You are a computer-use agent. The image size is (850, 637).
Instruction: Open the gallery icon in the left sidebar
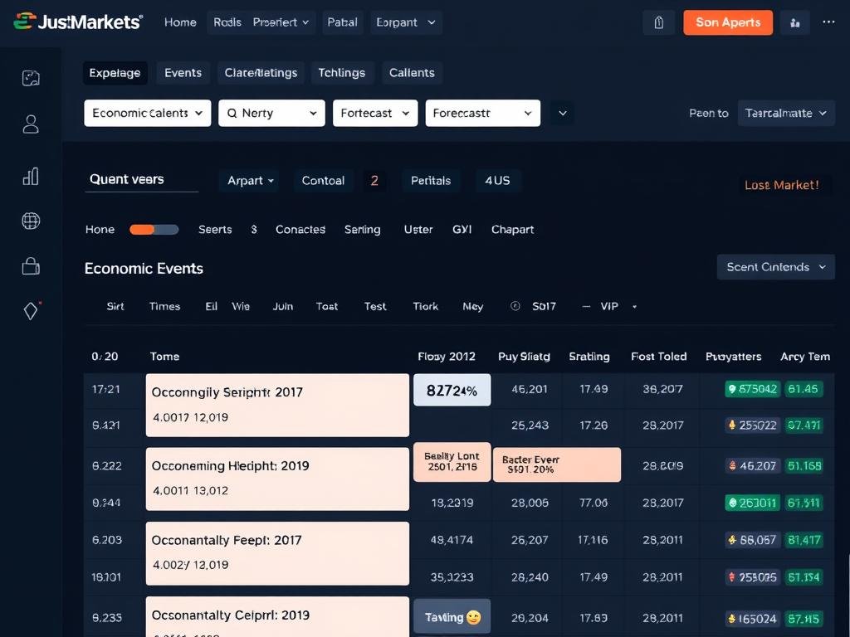tap(31, 77)
